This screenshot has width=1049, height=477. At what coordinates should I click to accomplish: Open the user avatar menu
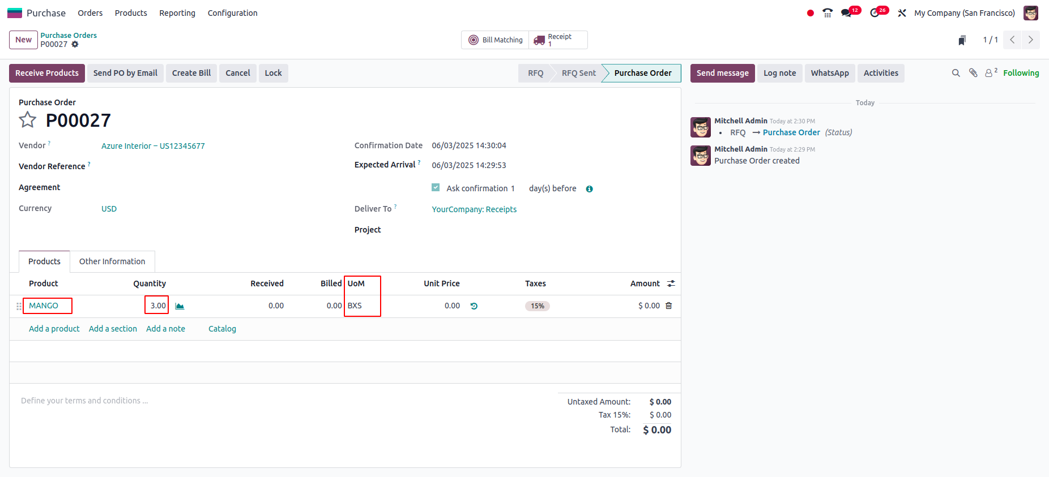(x=1031, y=13)
